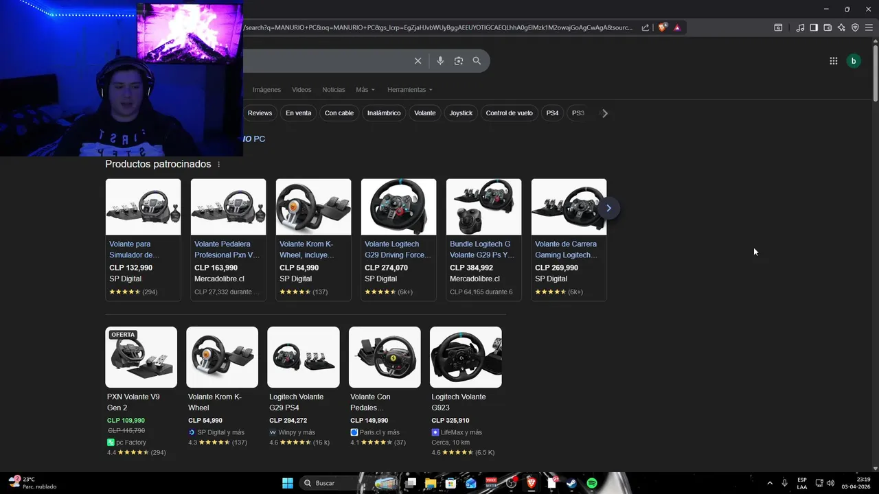Open Brave VPN shield icon
The image size is (879, 494).
point(855,27)
